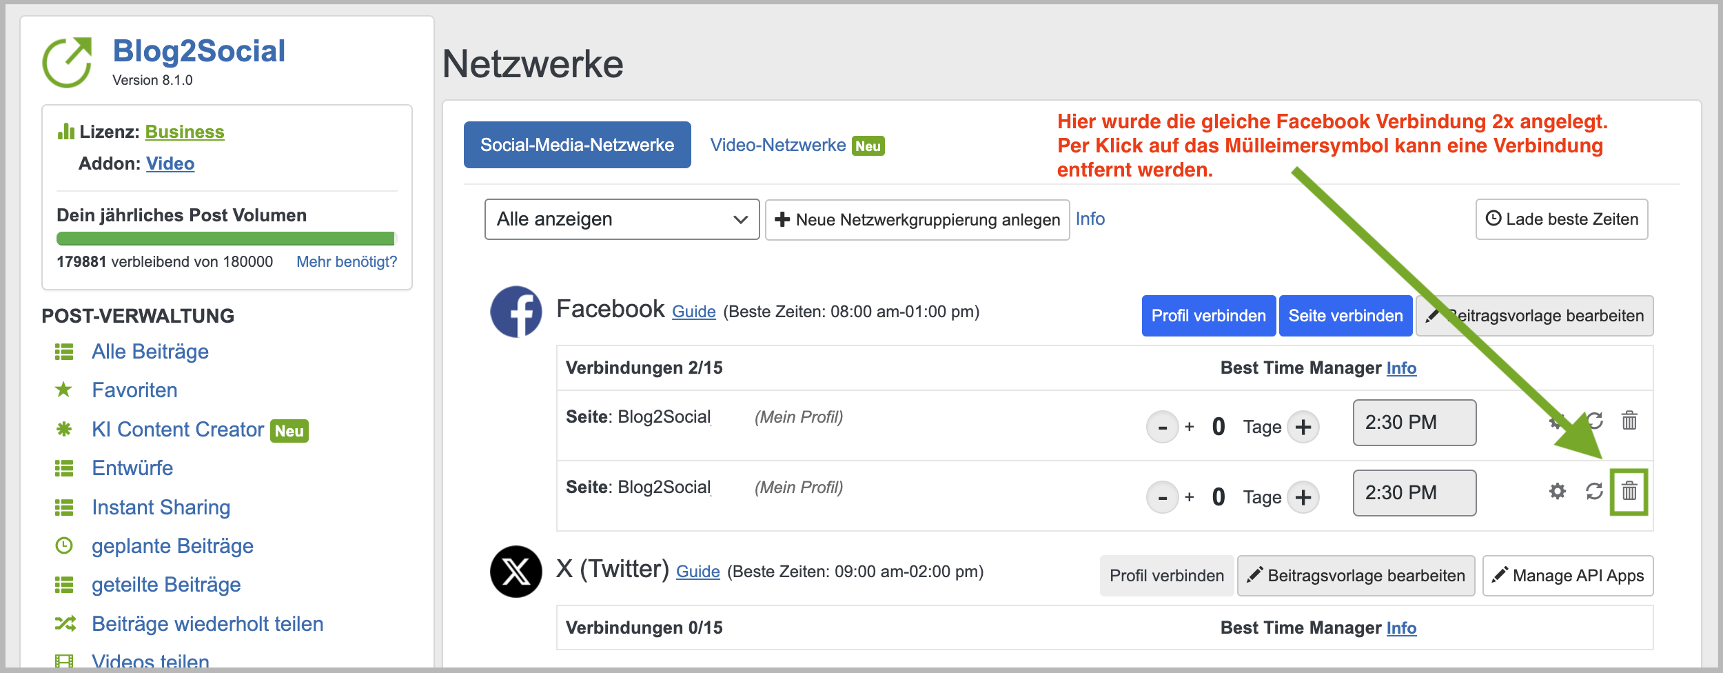1723x673 pixels.
Task: Click the 'Version 8.1.0' text
Action: click(x=152, y=80)
